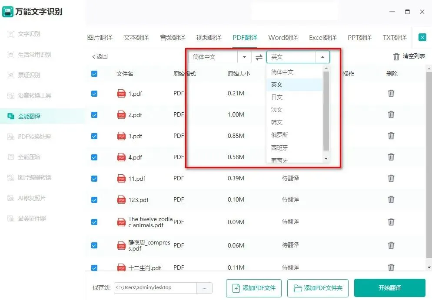The width and height of the screenshot is (432, 300).
Task: Go back with the 返回 link
Action: coord(100,57)
